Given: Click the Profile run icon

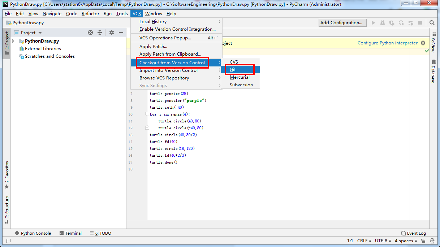Looking at the screenshot, I should click(401, 23).
